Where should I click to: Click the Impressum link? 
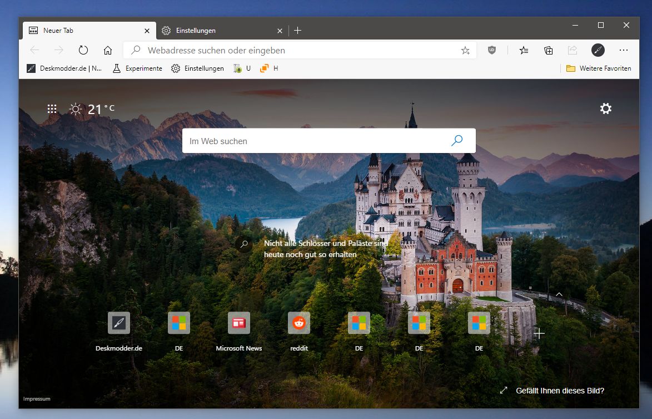[x=37, y=399]
